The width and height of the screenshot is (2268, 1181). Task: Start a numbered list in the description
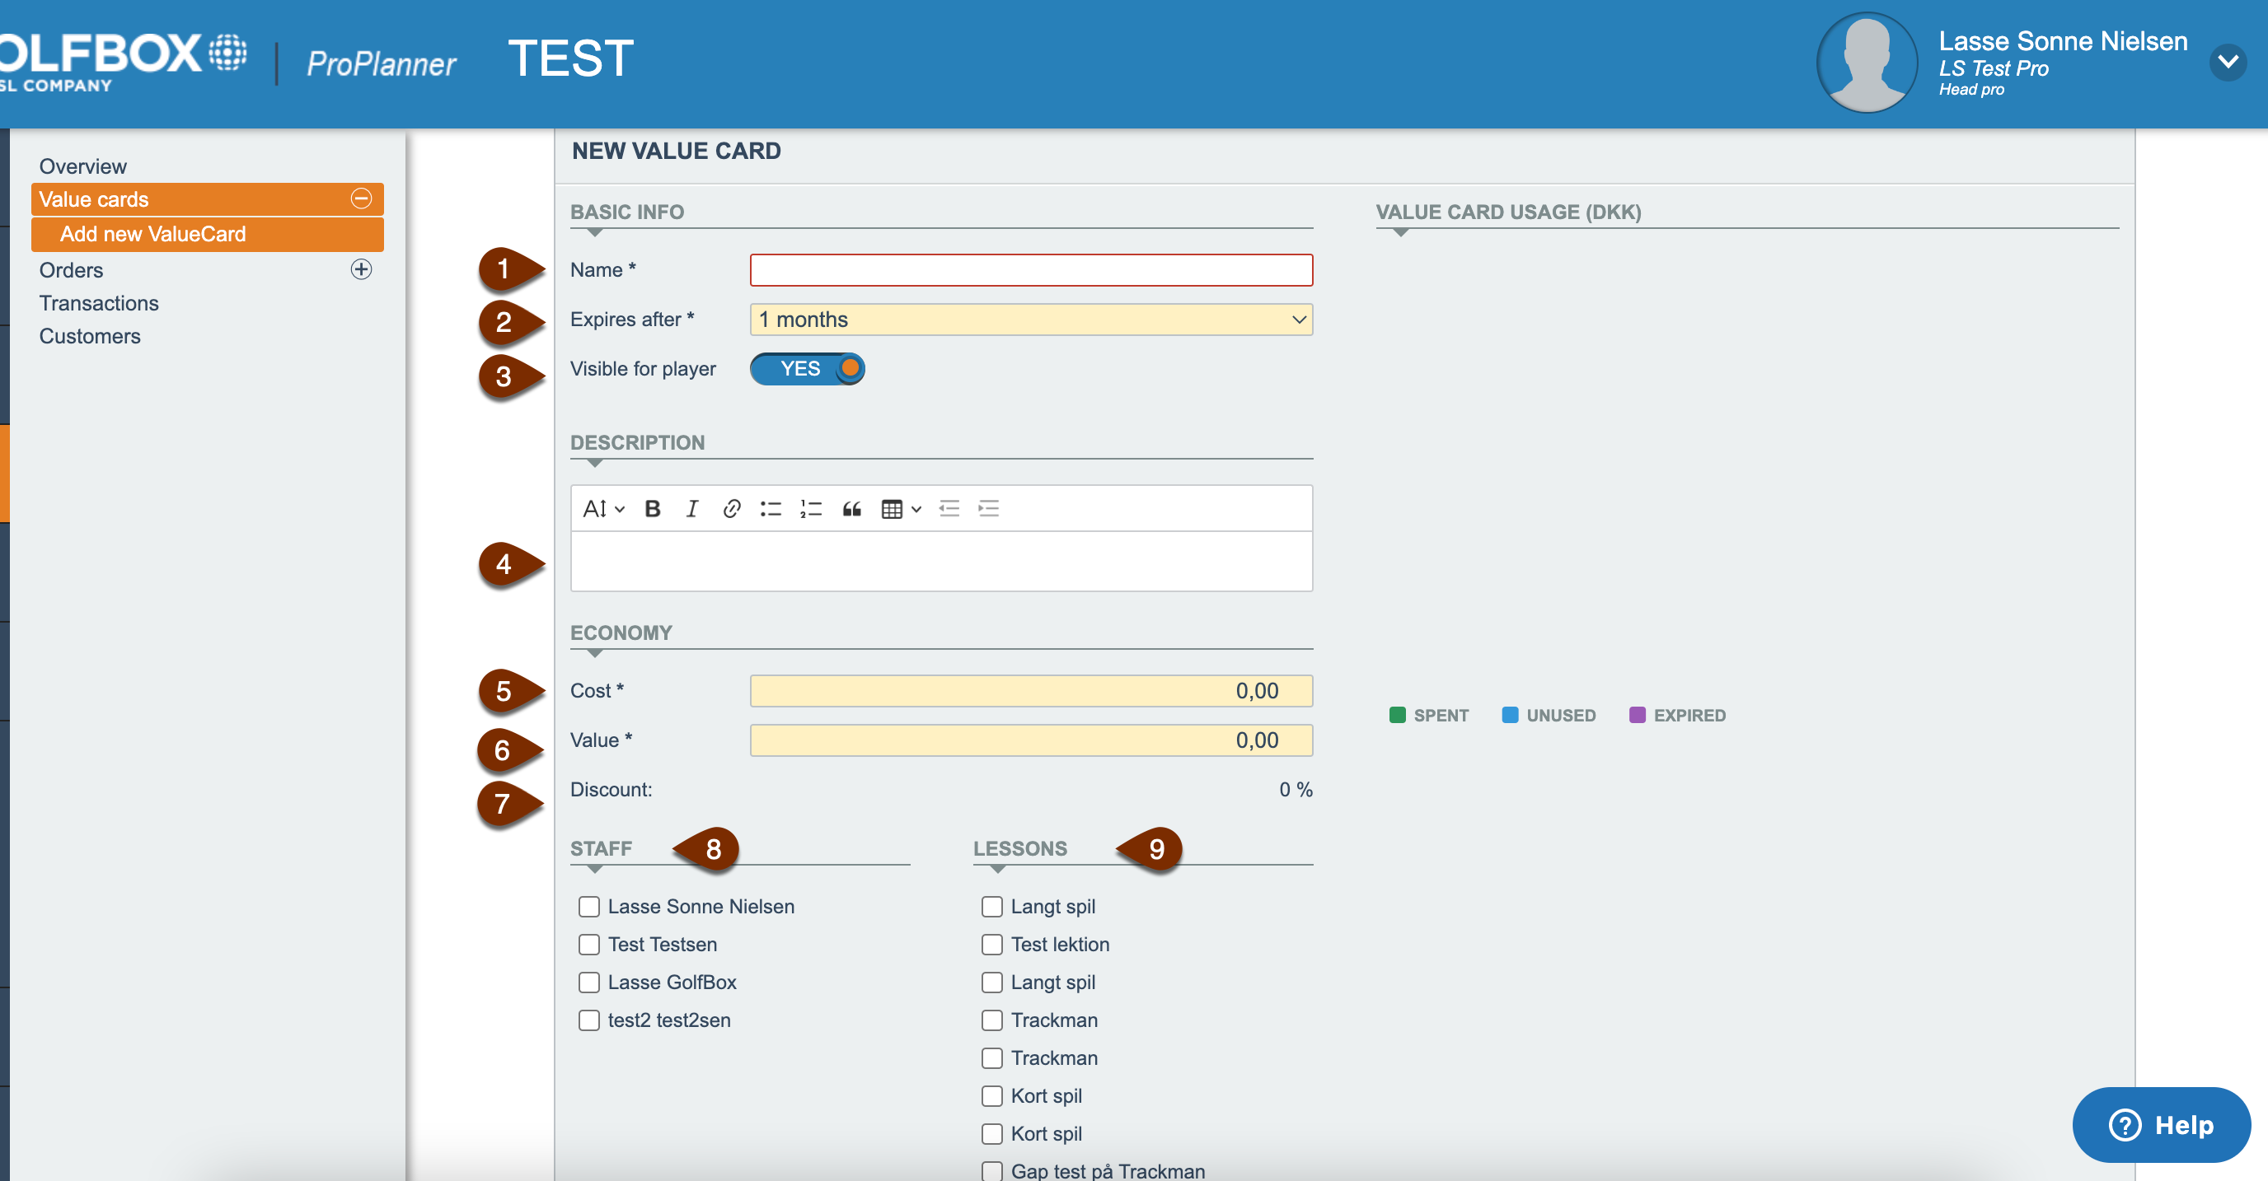811,509
